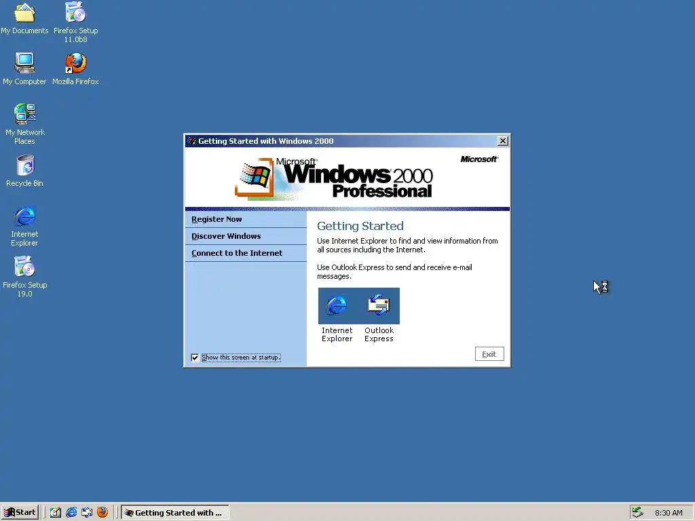The height and width of the screenshot is (521, 695).
Task: Click the Getting Started taskbar button
Action: 175,513
